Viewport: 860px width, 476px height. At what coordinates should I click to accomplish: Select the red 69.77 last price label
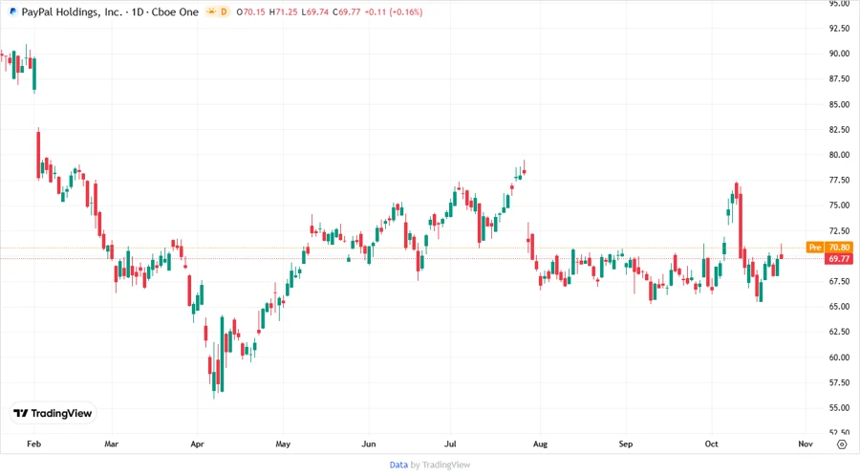click(839, 258)
